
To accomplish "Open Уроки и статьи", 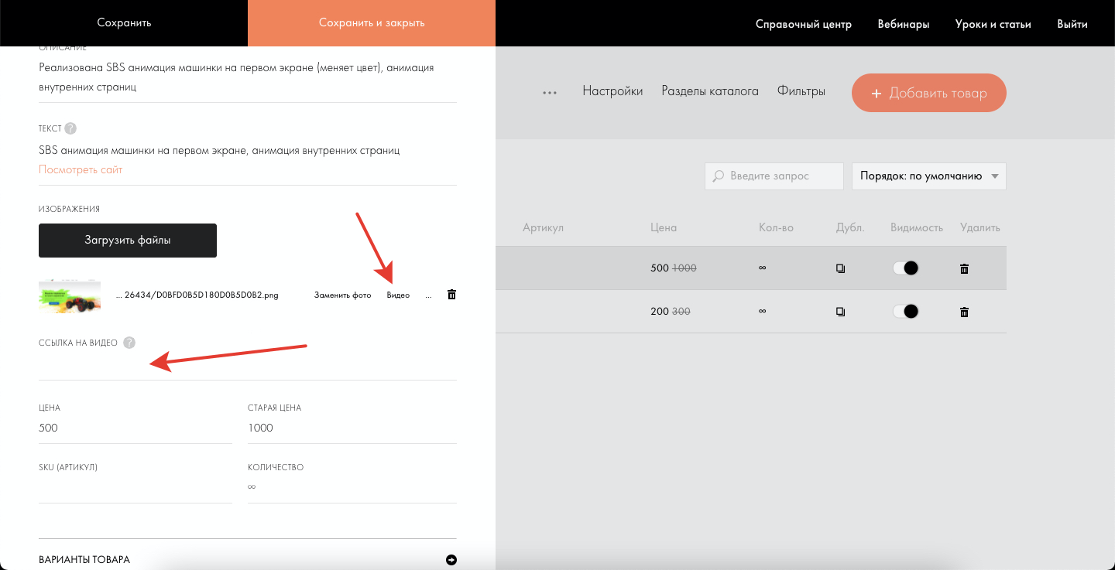I will [993, 24].
